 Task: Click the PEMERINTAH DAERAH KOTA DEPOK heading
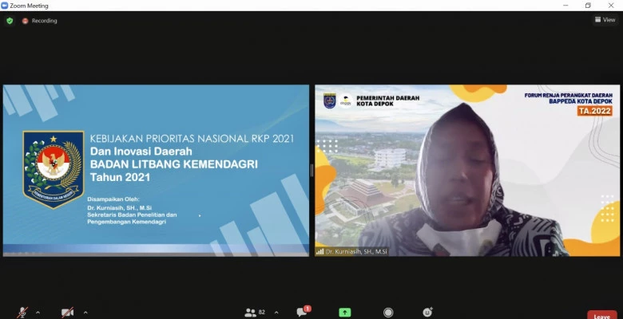(x=388, y=100)
